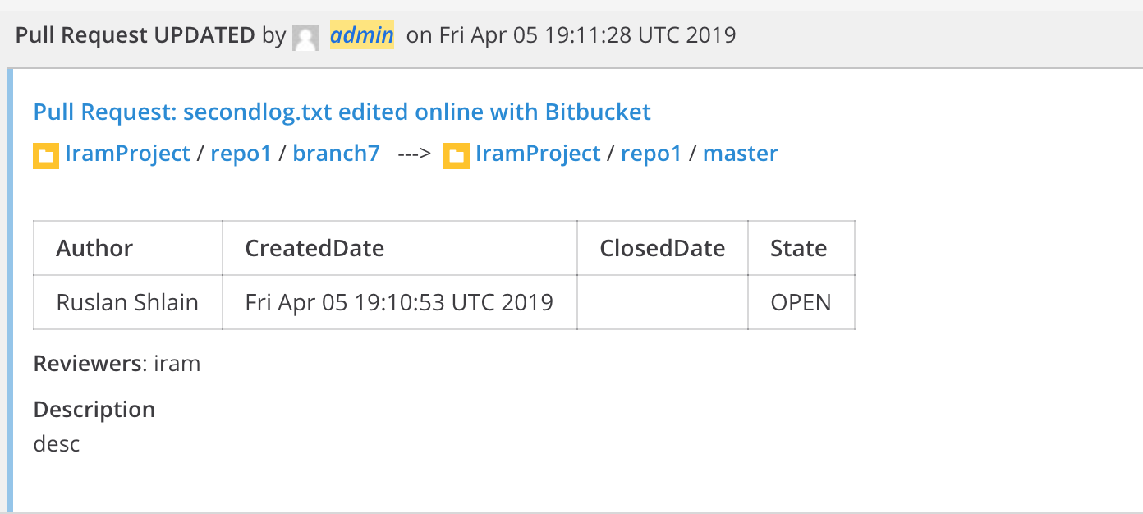Click the CreatedDate column header

[x=400, y=248]
